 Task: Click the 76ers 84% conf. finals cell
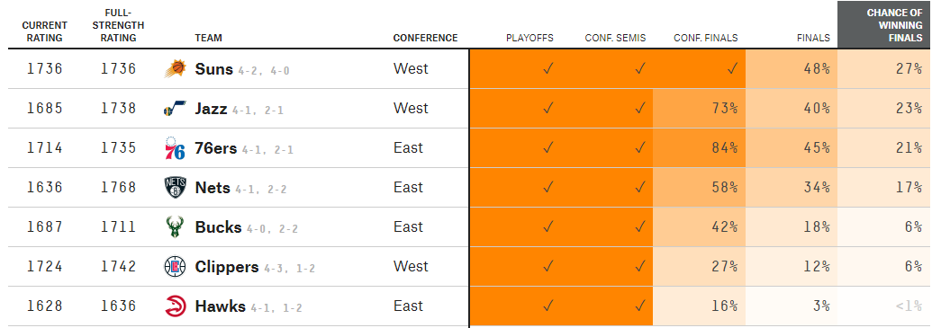(x=699, y=147)
